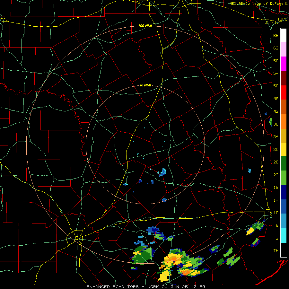
Task: Select the magenta swatch in the color scale
Action: click(284, 64)
